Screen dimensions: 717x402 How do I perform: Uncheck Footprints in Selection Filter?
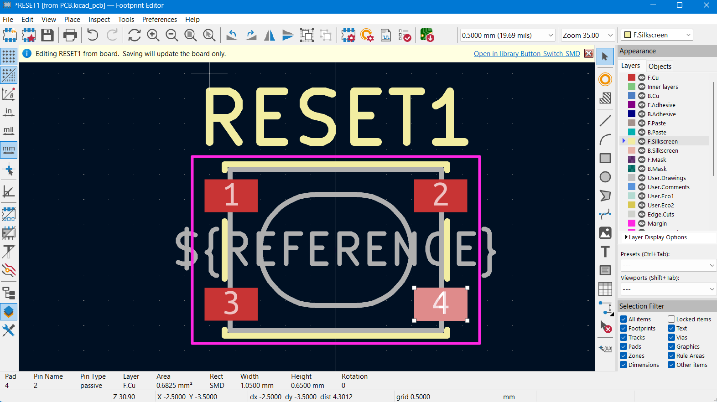point(623,329)
